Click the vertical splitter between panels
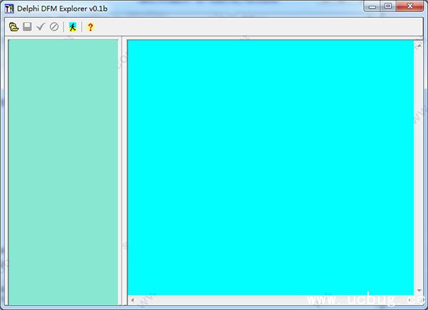Viewport: 428px width, 310px height. click(x=123, y=171)
